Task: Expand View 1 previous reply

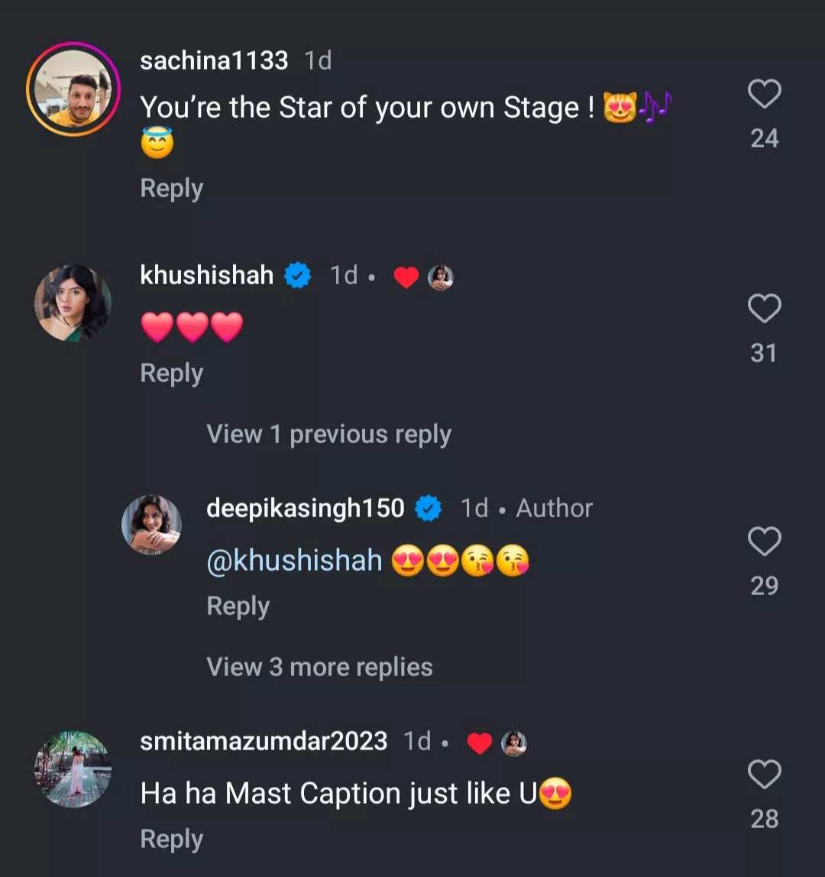Action: [x=328, y=435]
